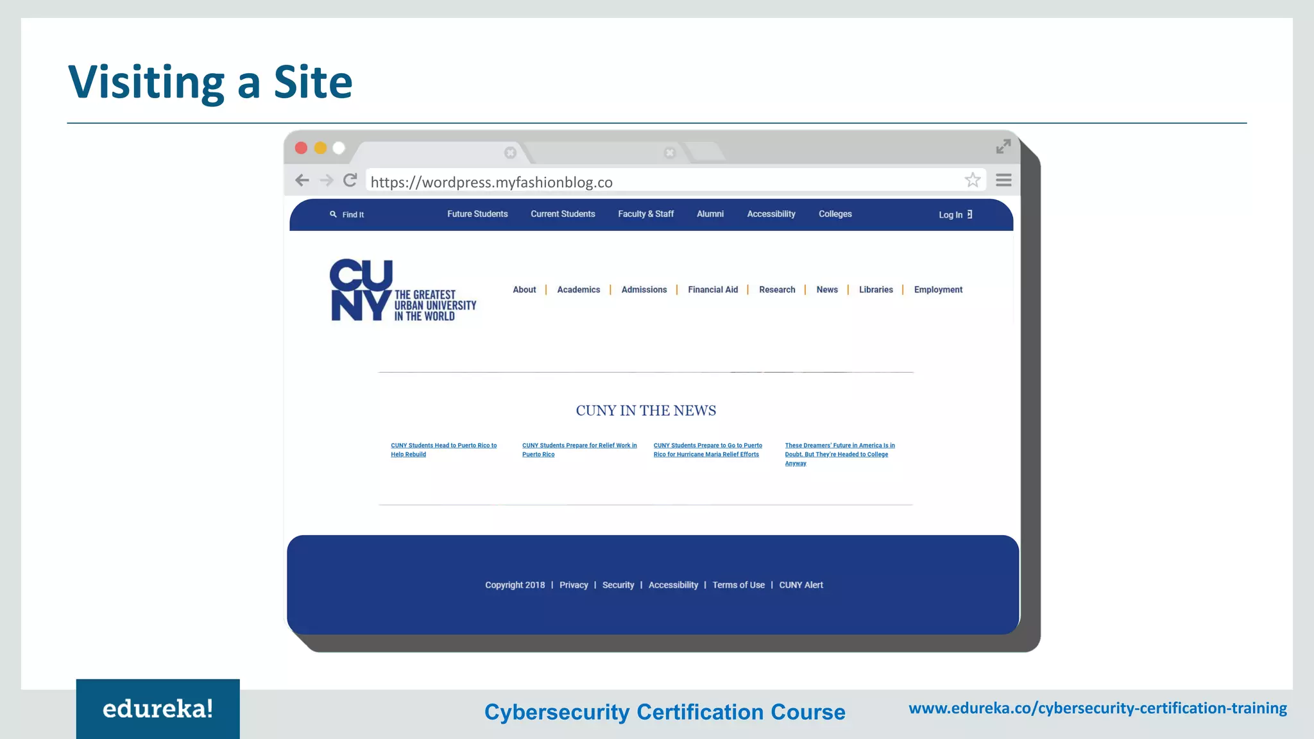This screenshot has width=1314, height=739.
Task: Click Security in the footer
Action: tap(618, 585)
